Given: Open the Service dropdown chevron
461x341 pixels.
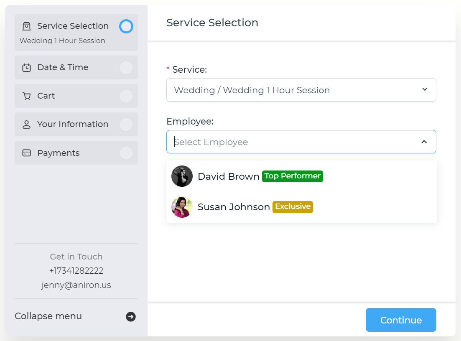Looking at the screenshot, I should (x=425, y=89).
